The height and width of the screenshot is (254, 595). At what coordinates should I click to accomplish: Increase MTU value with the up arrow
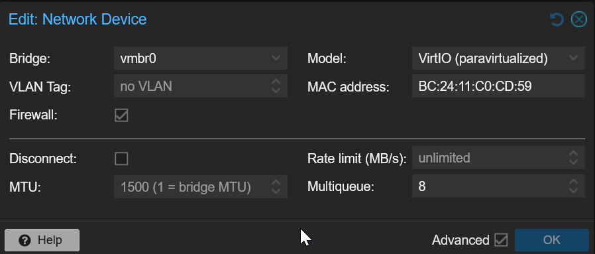coord(276,182)
